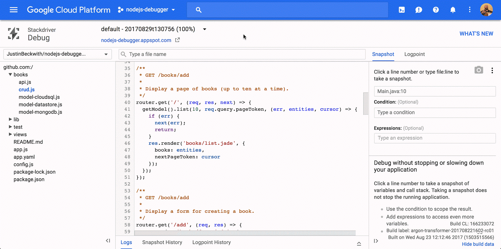Open the JustinBeckwith/nodejs-debugger source dropdown
This screenshot has width=501, height=249.
coord(58,54)
